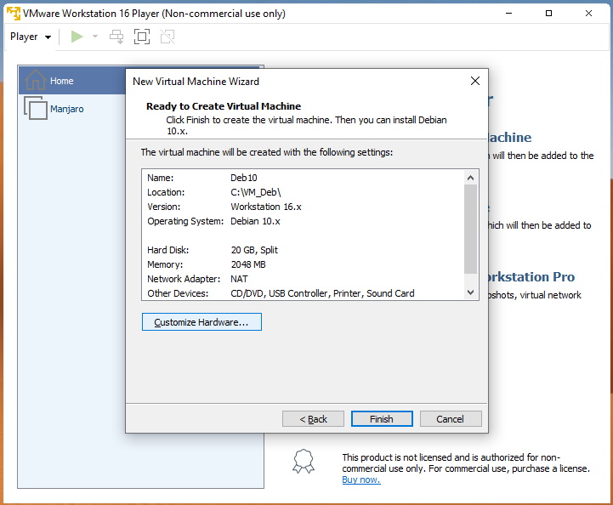Click the Network Adapter value NAT
Screen dimensions: 613x505
pyautogui.click(x=239, y=279)
